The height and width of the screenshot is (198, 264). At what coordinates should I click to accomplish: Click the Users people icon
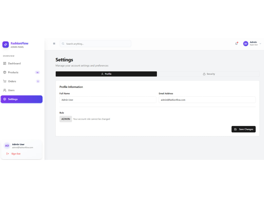point(5,90)
